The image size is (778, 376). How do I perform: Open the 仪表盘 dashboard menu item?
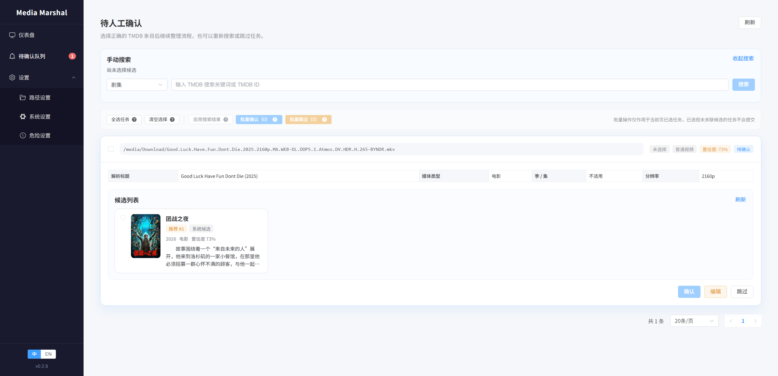[x=42, y=35]
